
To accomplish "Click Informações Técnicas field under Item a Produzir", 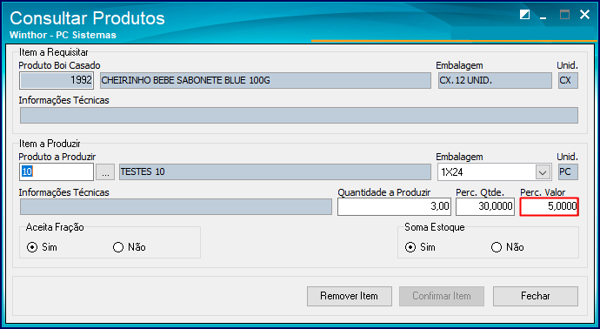I will 176,207.
